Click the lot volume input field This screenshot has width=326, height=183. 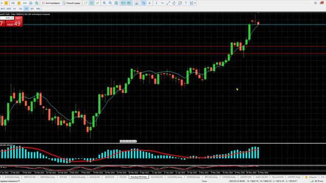(x=6, y=18)
